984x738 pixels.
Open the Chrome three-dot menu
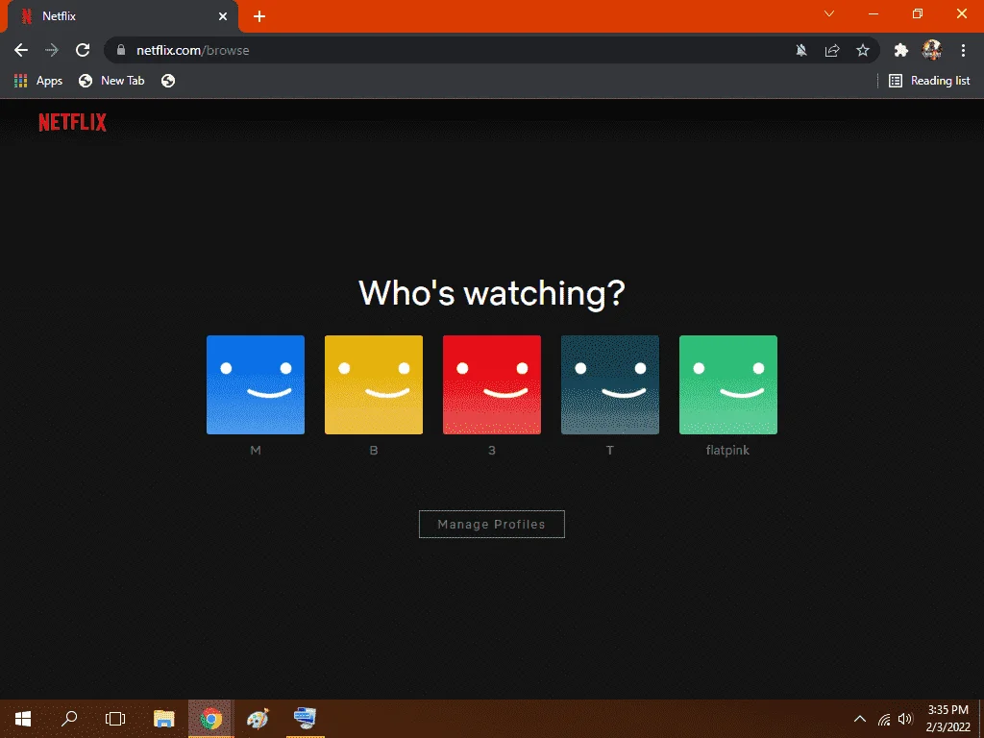pyautogui.click(x=963, y=50)
